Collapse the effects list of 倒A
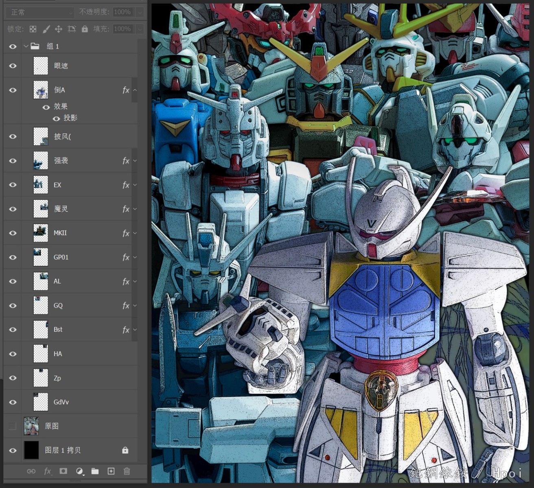Screen dimensions: 534x488 135,90
